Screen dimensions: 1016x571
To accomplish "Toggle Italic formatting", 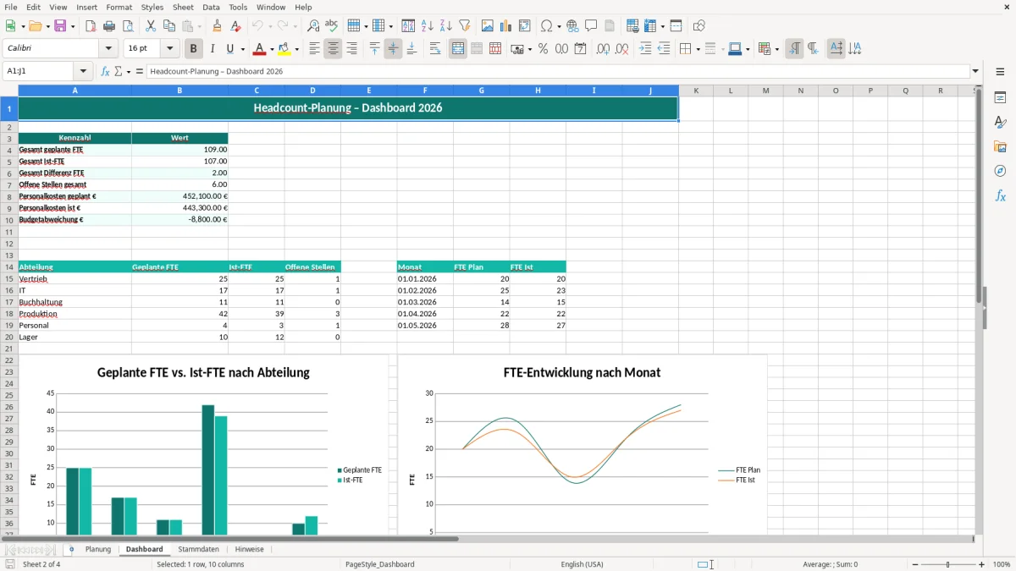I will pyautogui.click(x=212, y=49).
